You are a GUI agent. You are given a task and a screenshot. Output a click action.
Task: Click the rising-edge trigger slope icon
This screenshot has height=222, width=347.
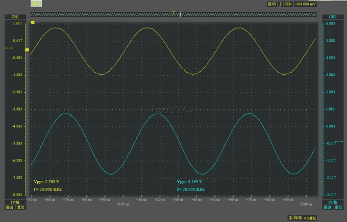pos(280,4)
